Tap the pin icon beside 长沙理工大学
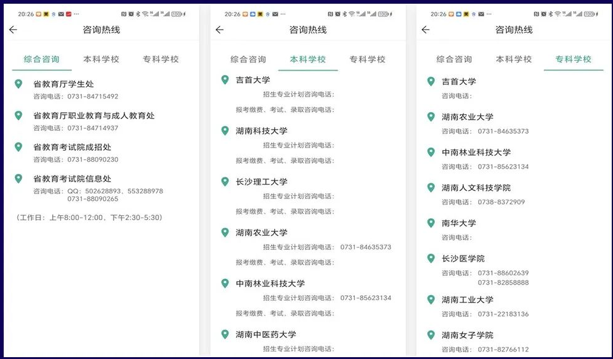 pyautogui.click(x=225, y=182)
